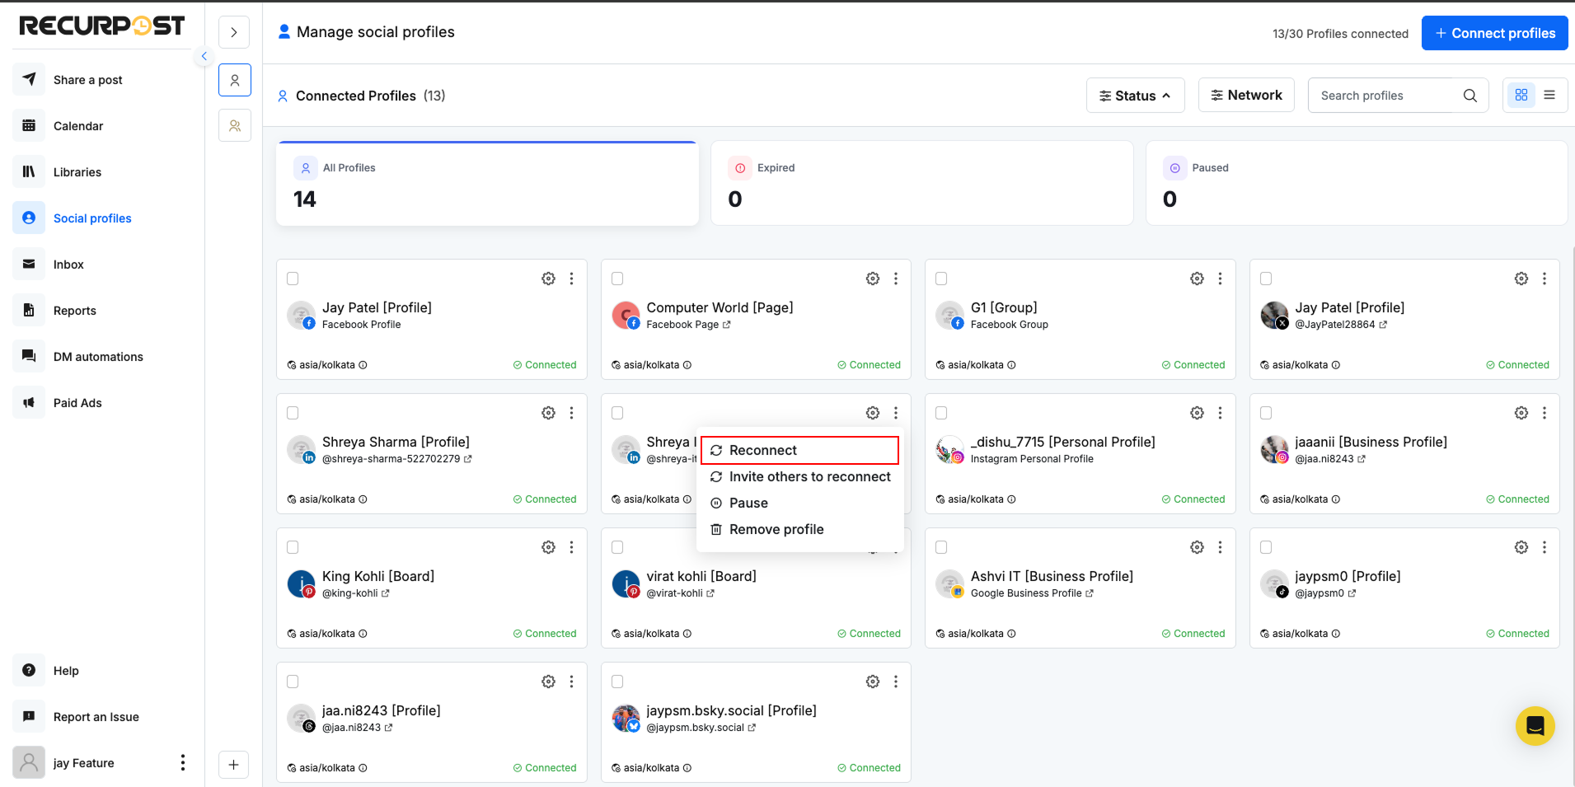Filter by the Expired summary card
This screenshot has height=787, width=1575.
tap(921, 183)
